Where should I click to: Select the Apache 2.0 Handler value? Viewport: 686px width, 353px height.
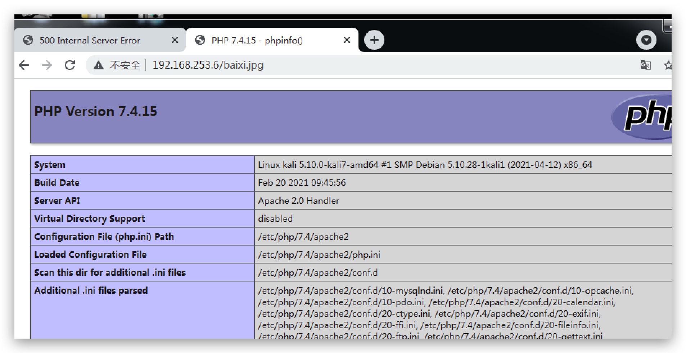pos(298,201)
